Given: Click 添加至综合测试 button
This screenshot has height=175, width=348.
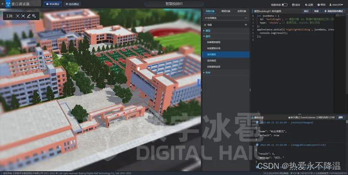Looking at the screenshot, I should point(333,11).
